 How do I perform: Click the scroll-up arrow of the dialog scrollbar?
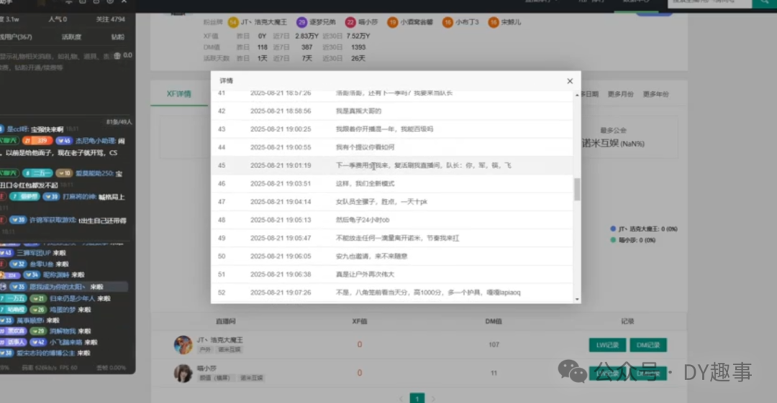point(577,95)
